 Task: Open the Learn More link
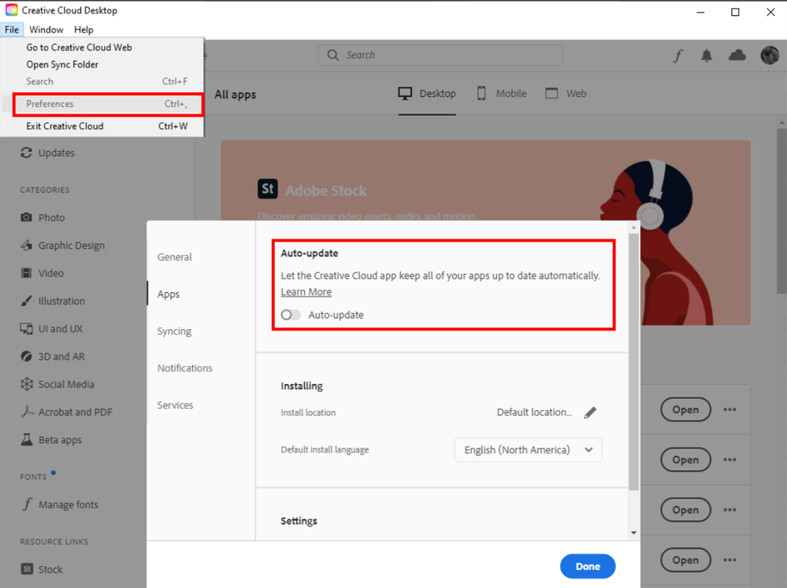[306, 292]
